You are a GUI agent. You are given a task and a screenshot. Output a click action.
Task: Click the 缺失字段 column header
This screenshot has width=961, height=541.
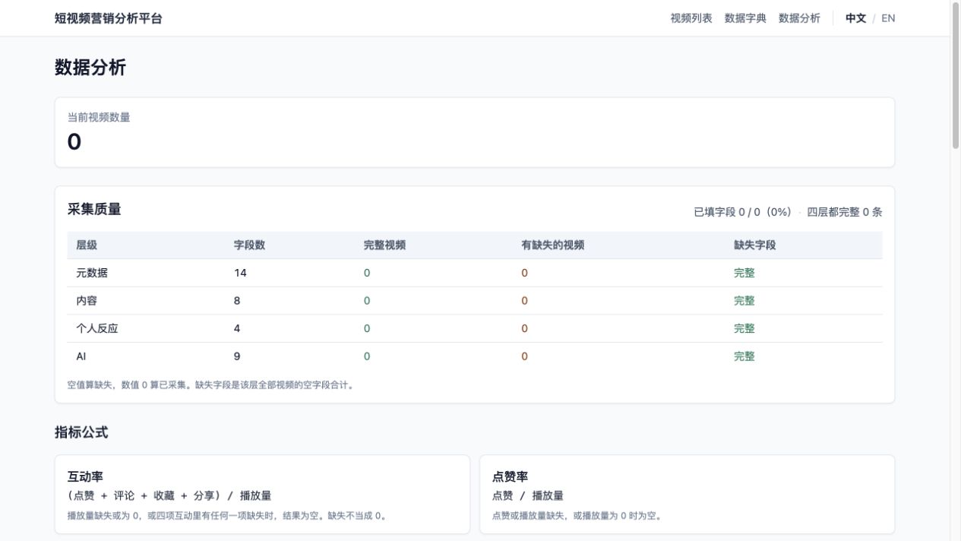tap(754, 245)
